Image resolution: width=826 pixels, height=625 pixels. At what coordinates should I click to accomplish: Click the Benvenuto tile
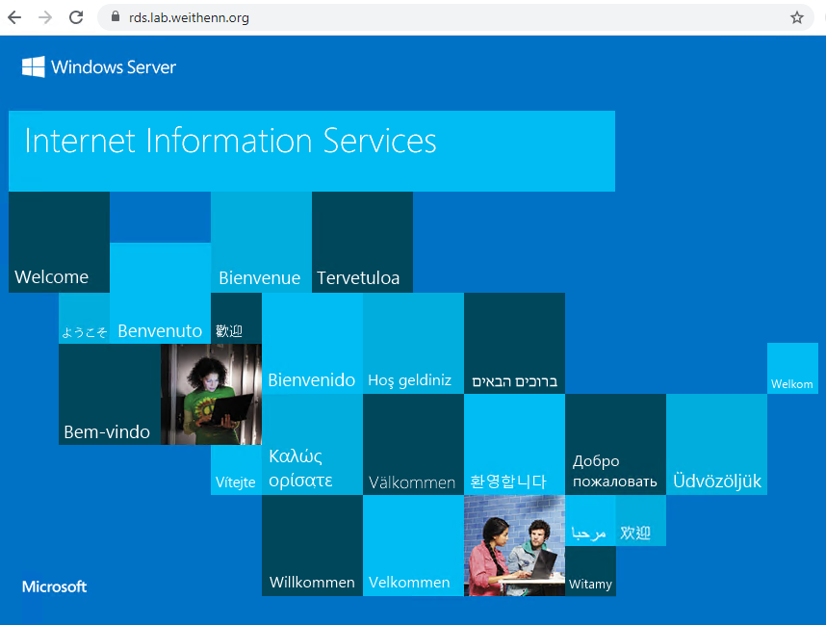click(160, 293)
